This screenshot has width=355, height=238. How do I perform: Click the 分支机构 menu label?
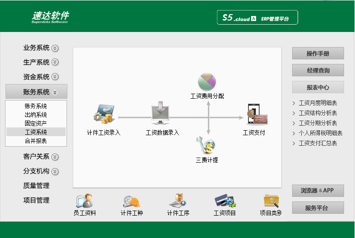pos(36,171)
